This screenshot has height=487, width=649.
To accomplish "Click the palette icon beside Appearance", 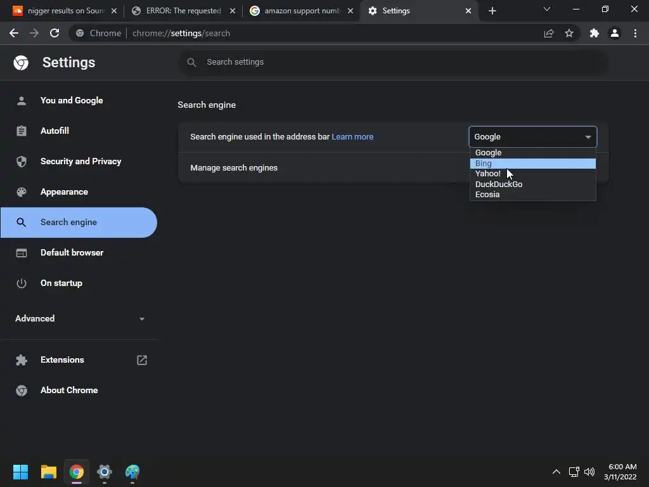I will [x=22, y=192].
